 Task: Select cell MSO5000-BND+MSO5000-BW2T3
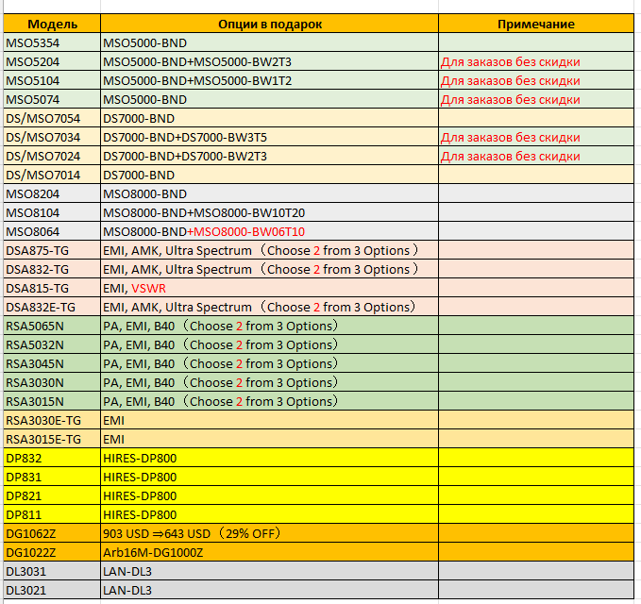pos(269,61)
